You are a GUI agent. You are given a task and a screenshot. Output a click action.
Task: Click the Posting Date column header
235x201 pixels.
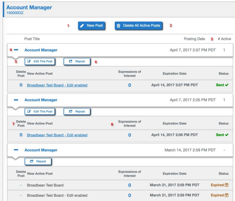point(194,39)
